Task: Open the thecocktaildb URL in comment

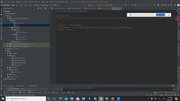Action: [x=102, y=27]
